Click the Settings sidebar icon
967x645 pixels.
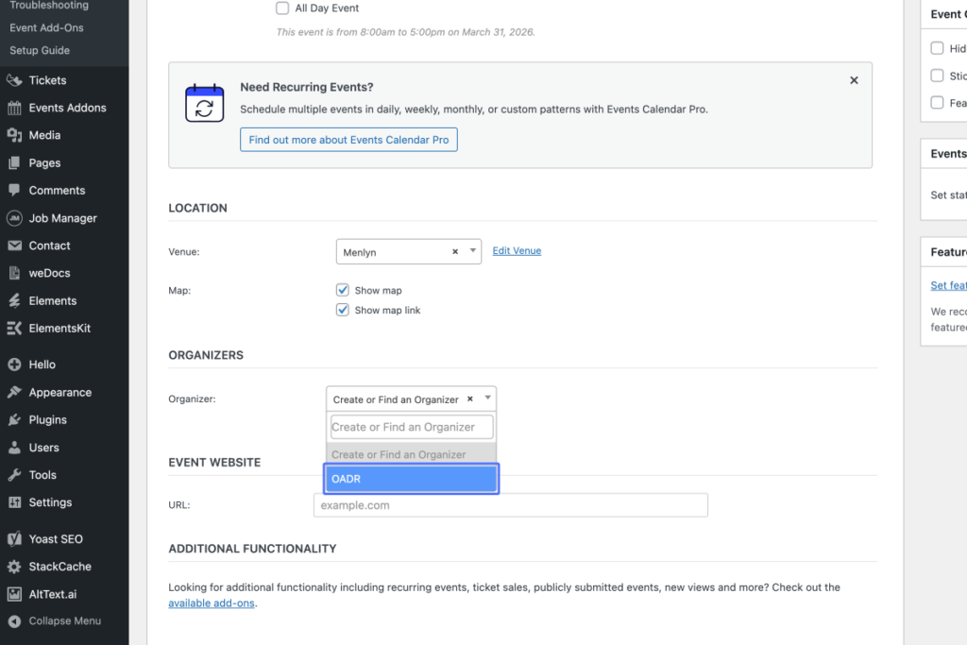pos(14,502)
